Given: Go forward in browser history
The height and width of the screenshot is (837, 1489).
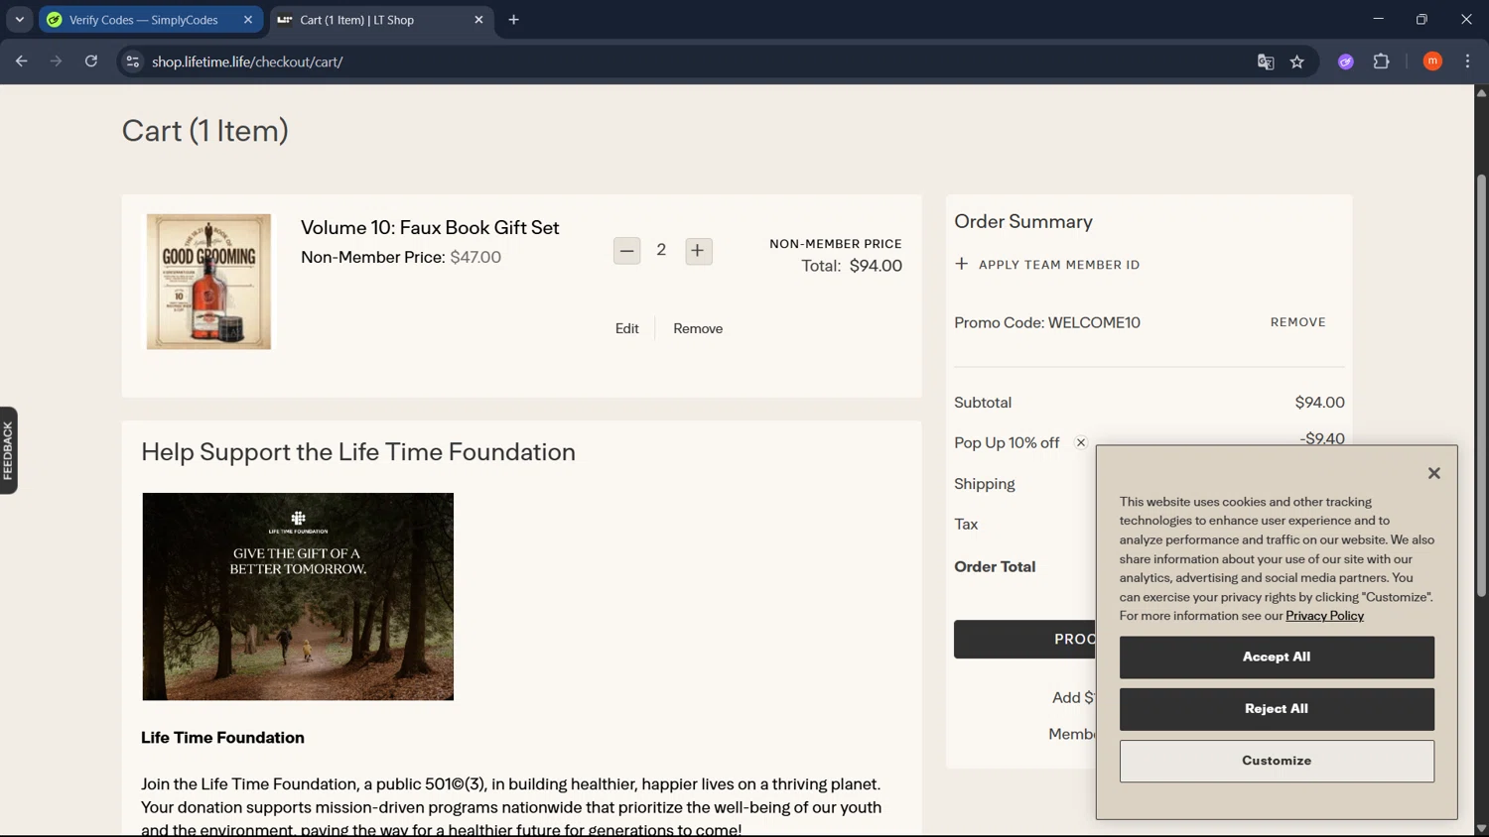Looking at the screenshot, I should pos(56,61).
